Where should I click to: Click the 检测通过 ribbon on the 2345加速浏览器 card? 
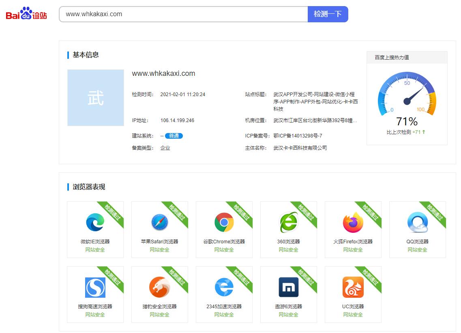point(241,277)
